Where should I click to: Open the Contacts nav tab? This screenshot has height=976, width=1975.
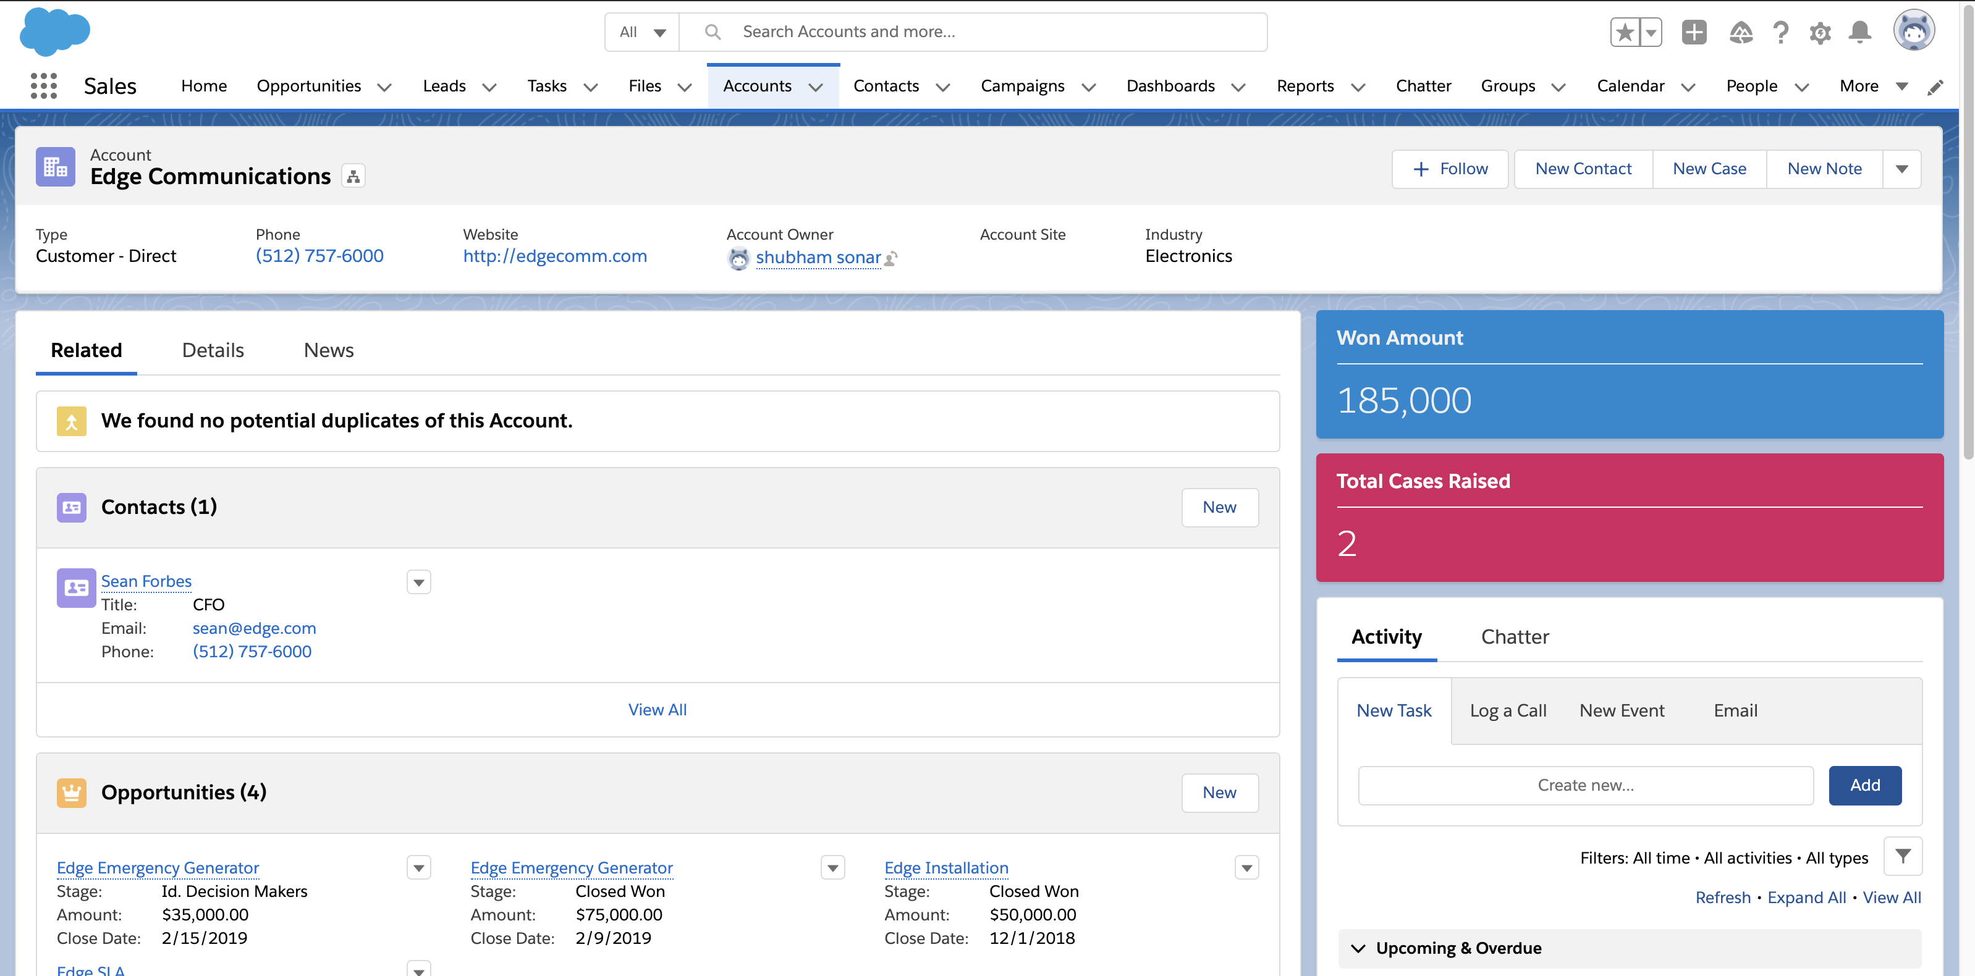(886, 86)
